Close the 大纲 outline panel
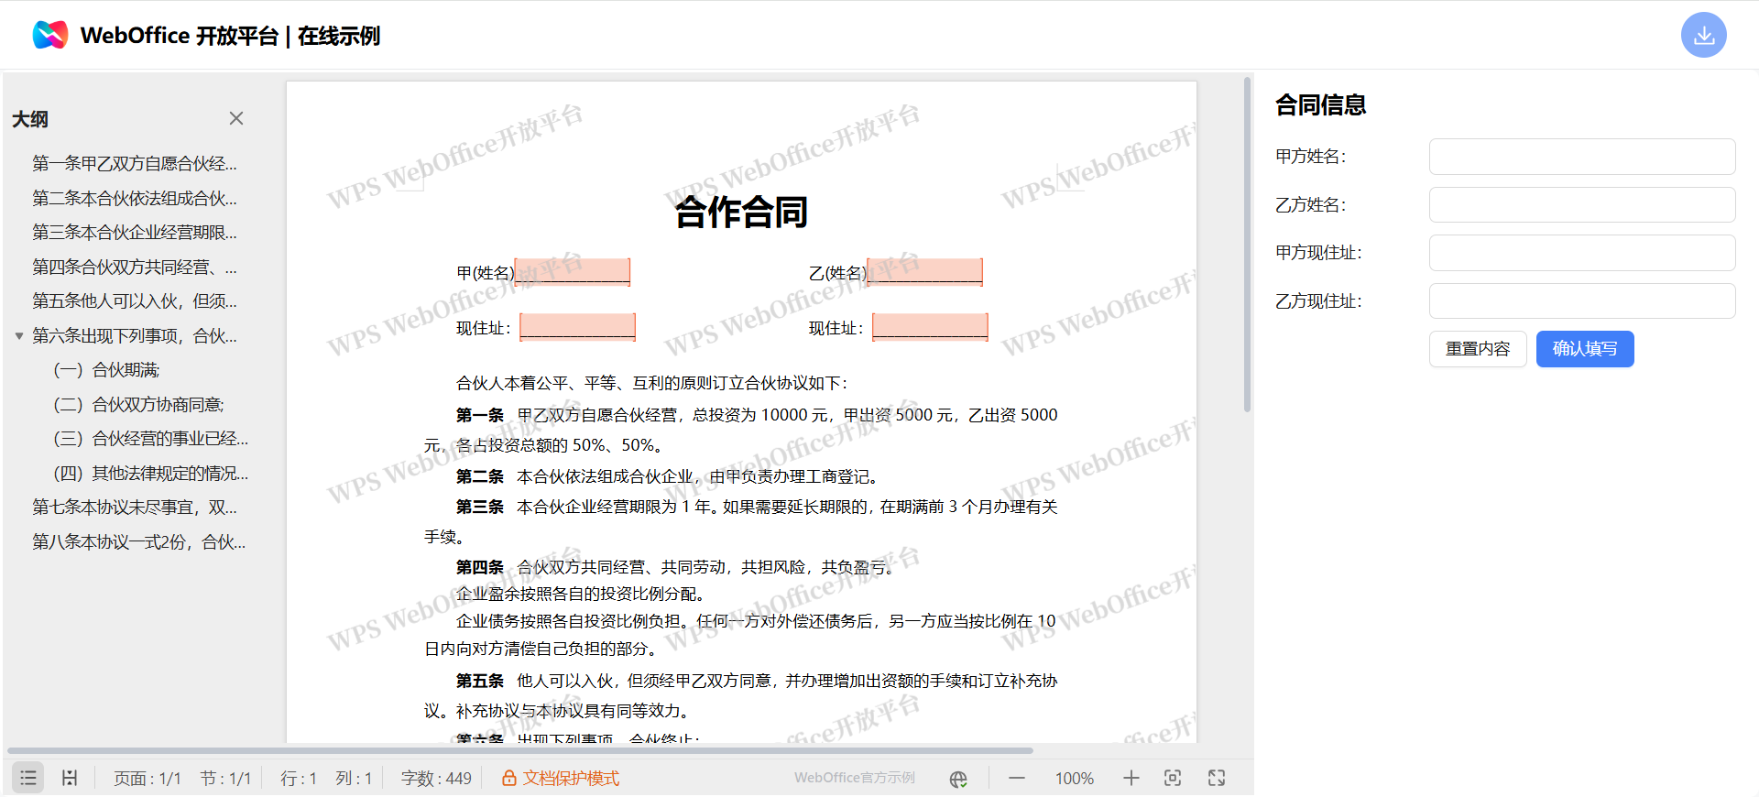 (236, 118)
